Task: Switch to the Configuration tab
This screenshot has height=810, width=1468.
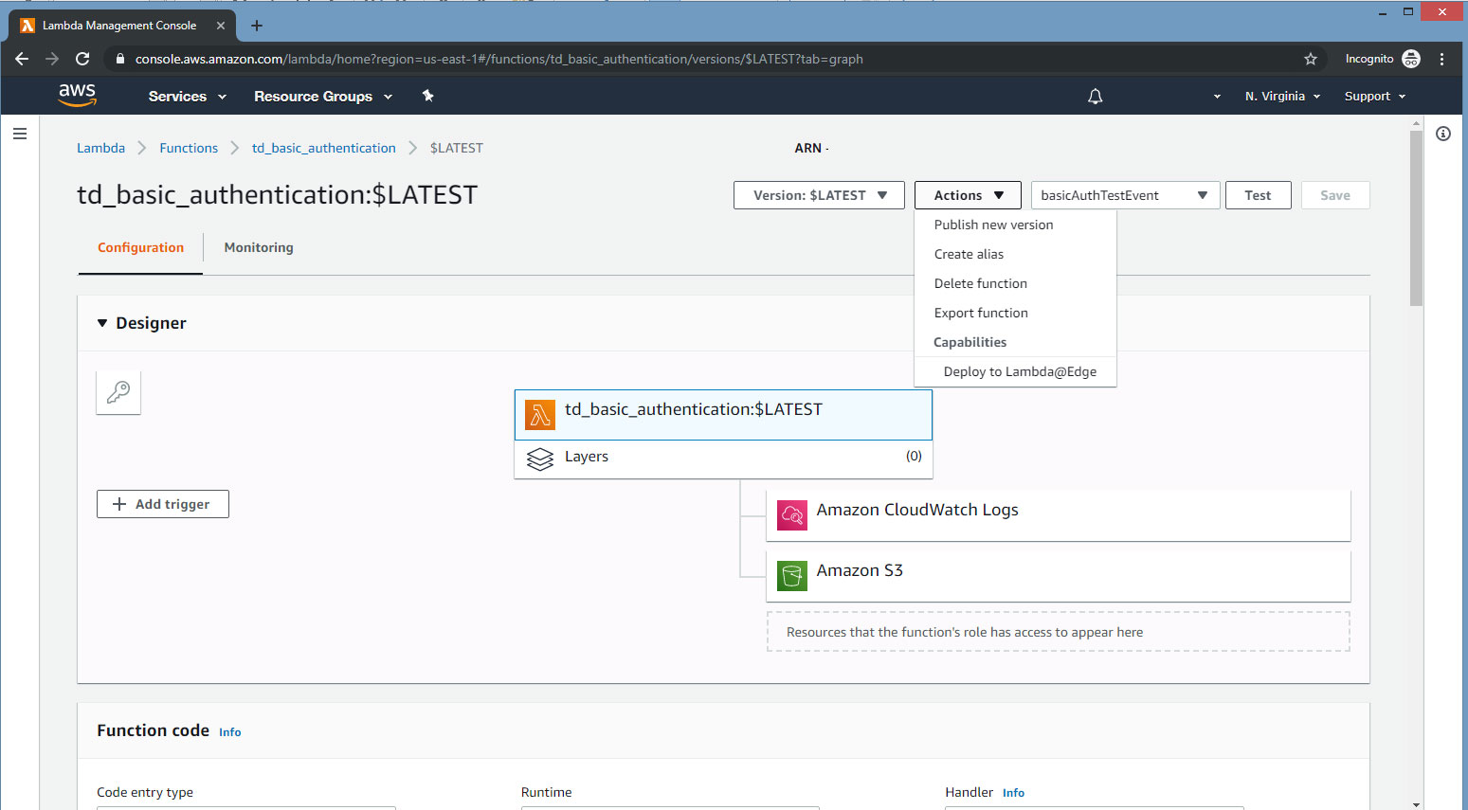Action: point(140,247)
